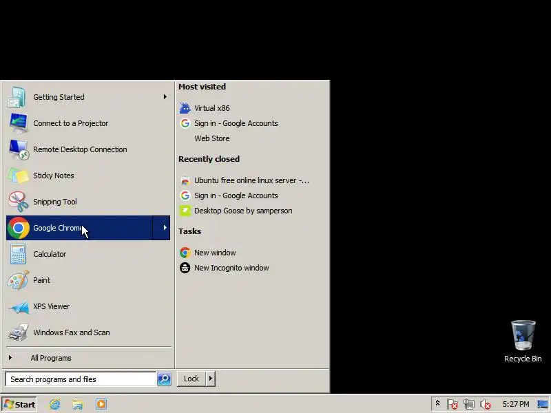Open New window task
The width and height of the screenshot is (551, 413).
coord(215,253)
